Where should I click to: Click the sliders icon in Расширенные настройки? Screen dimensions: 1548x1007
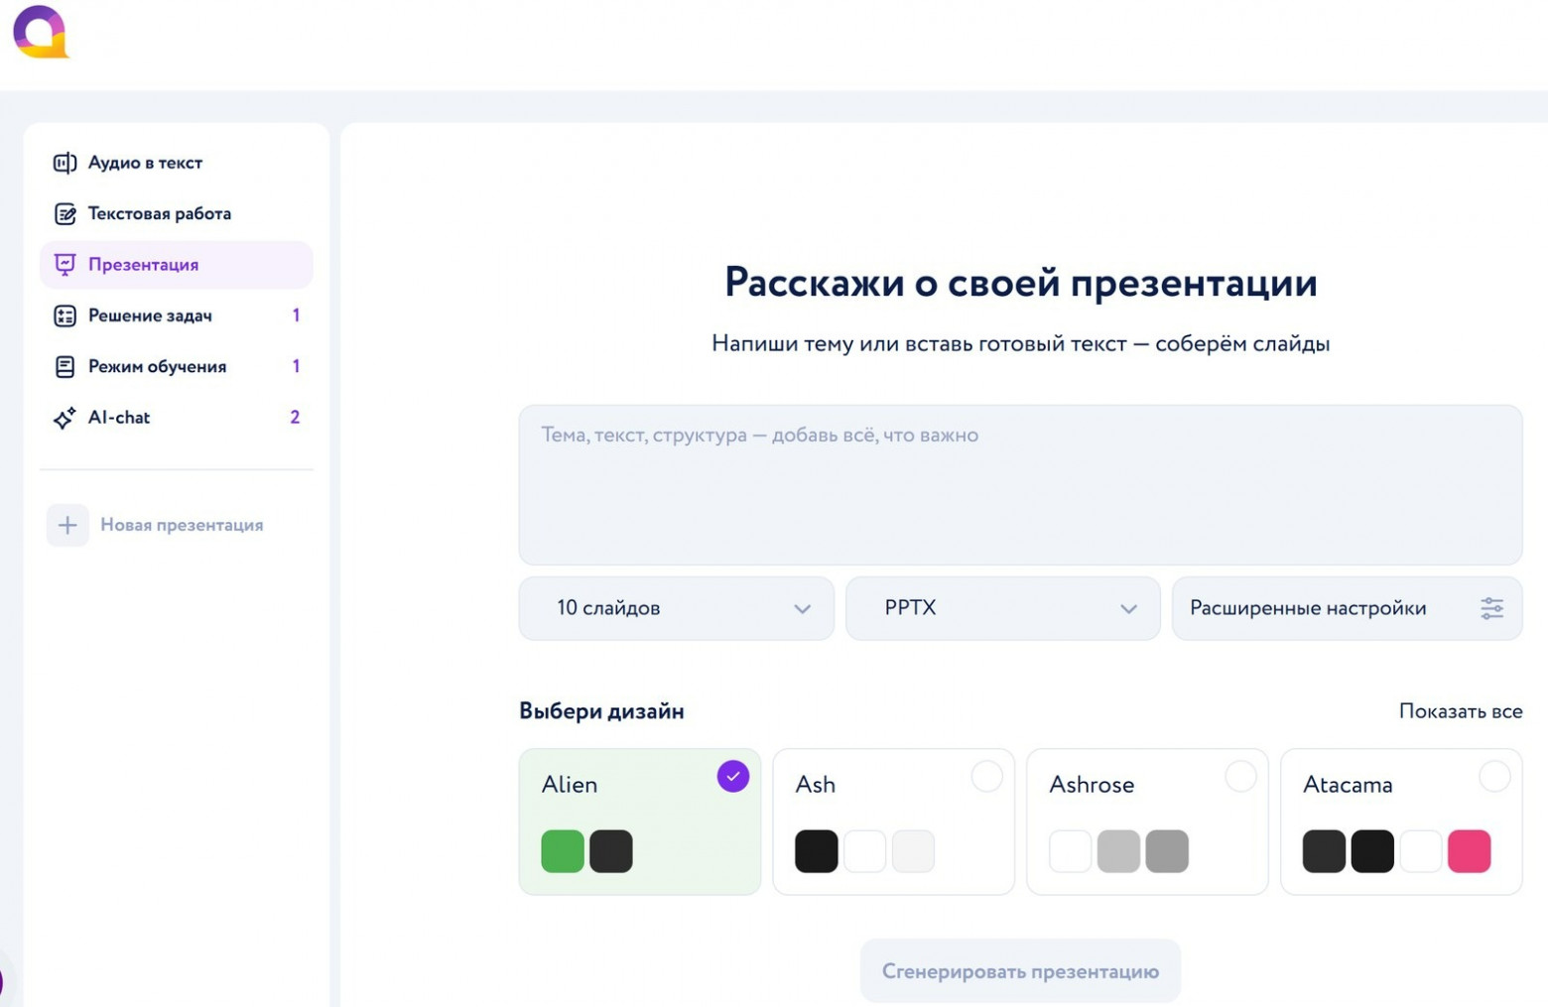click(1491, 608)
